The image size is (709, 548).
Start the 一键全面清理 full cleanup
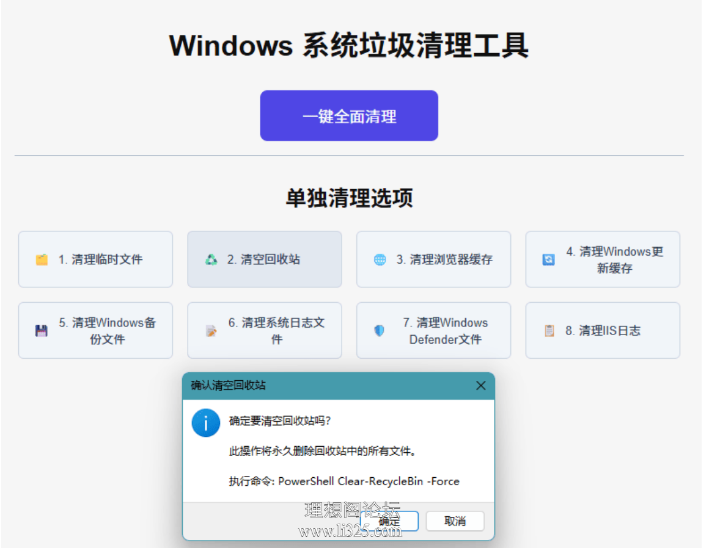pyautogui.click(x=349, y=115)
